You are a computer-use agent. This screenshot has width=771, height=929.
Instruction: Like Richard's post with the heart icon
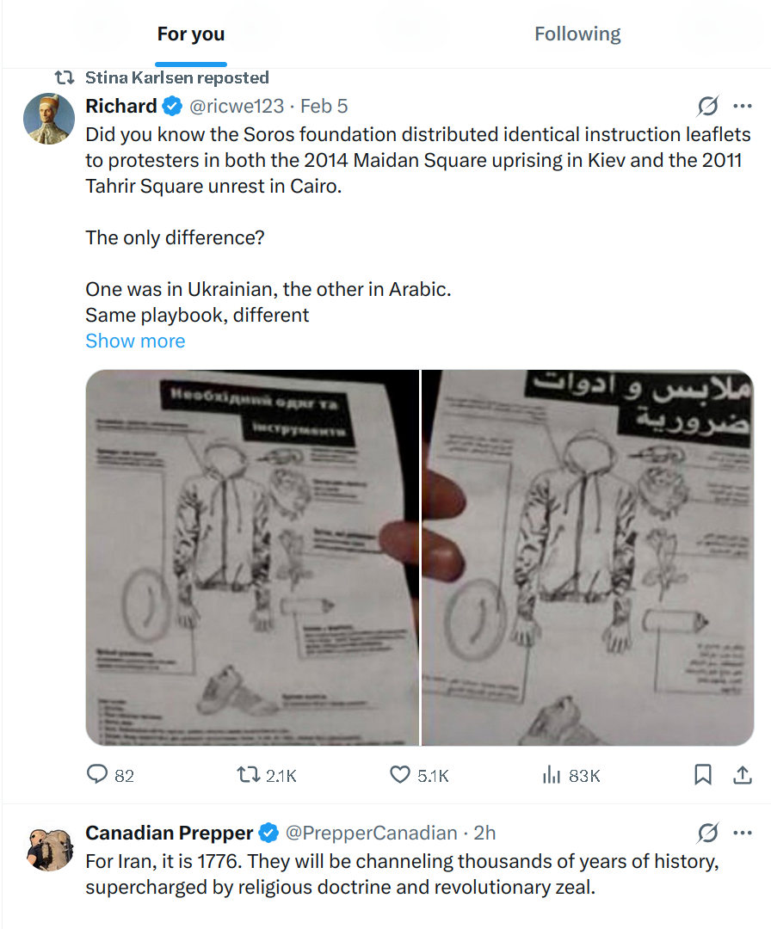(x=419, y=775)
